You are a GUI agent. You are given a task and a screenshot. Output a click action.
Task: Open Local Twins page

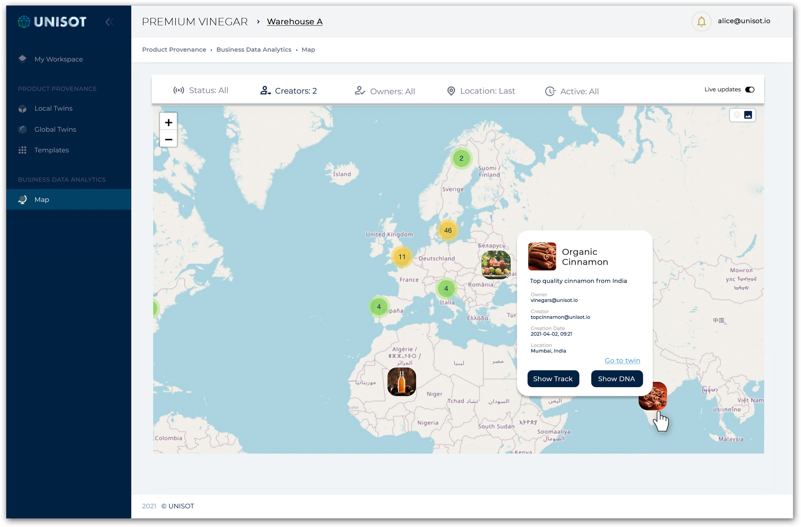53,109
